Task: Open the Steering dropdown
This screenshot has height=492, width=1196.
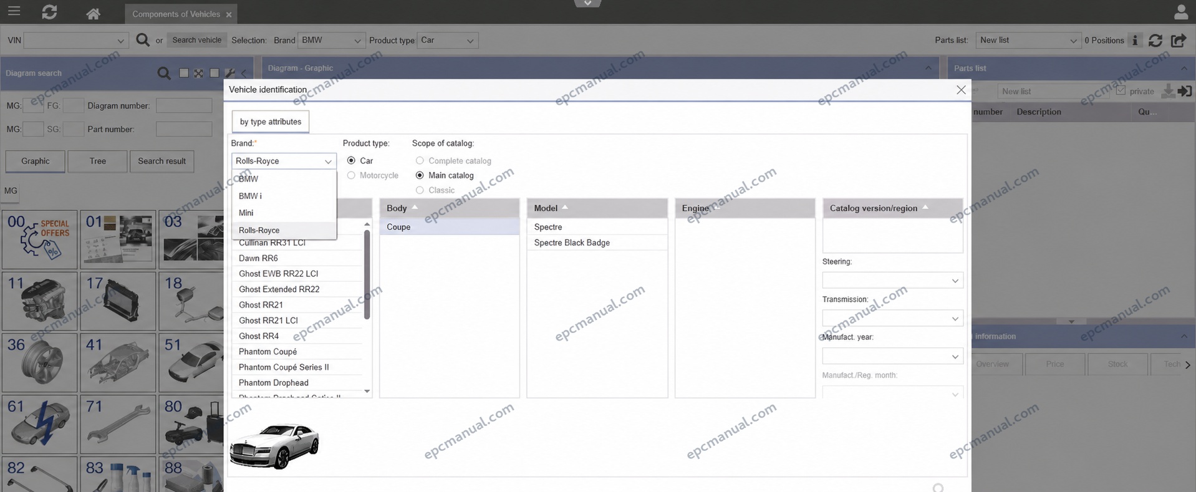Action: click(x=892, y=281)
